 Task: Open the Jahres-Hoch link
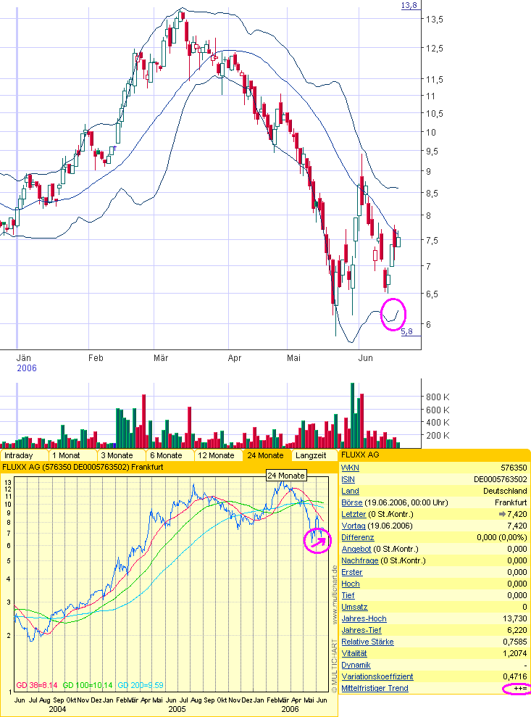(x=364, y=618)
